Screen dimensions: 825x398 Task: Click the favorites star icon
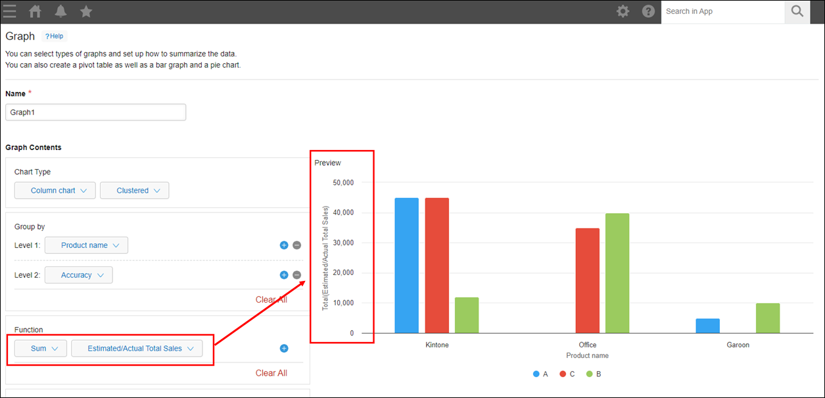[85, 11]
